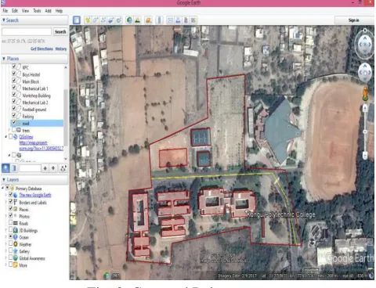This screenshot has height=288, width=376.
Task: Click inside the Search text field
Action: tap(27, 32)
